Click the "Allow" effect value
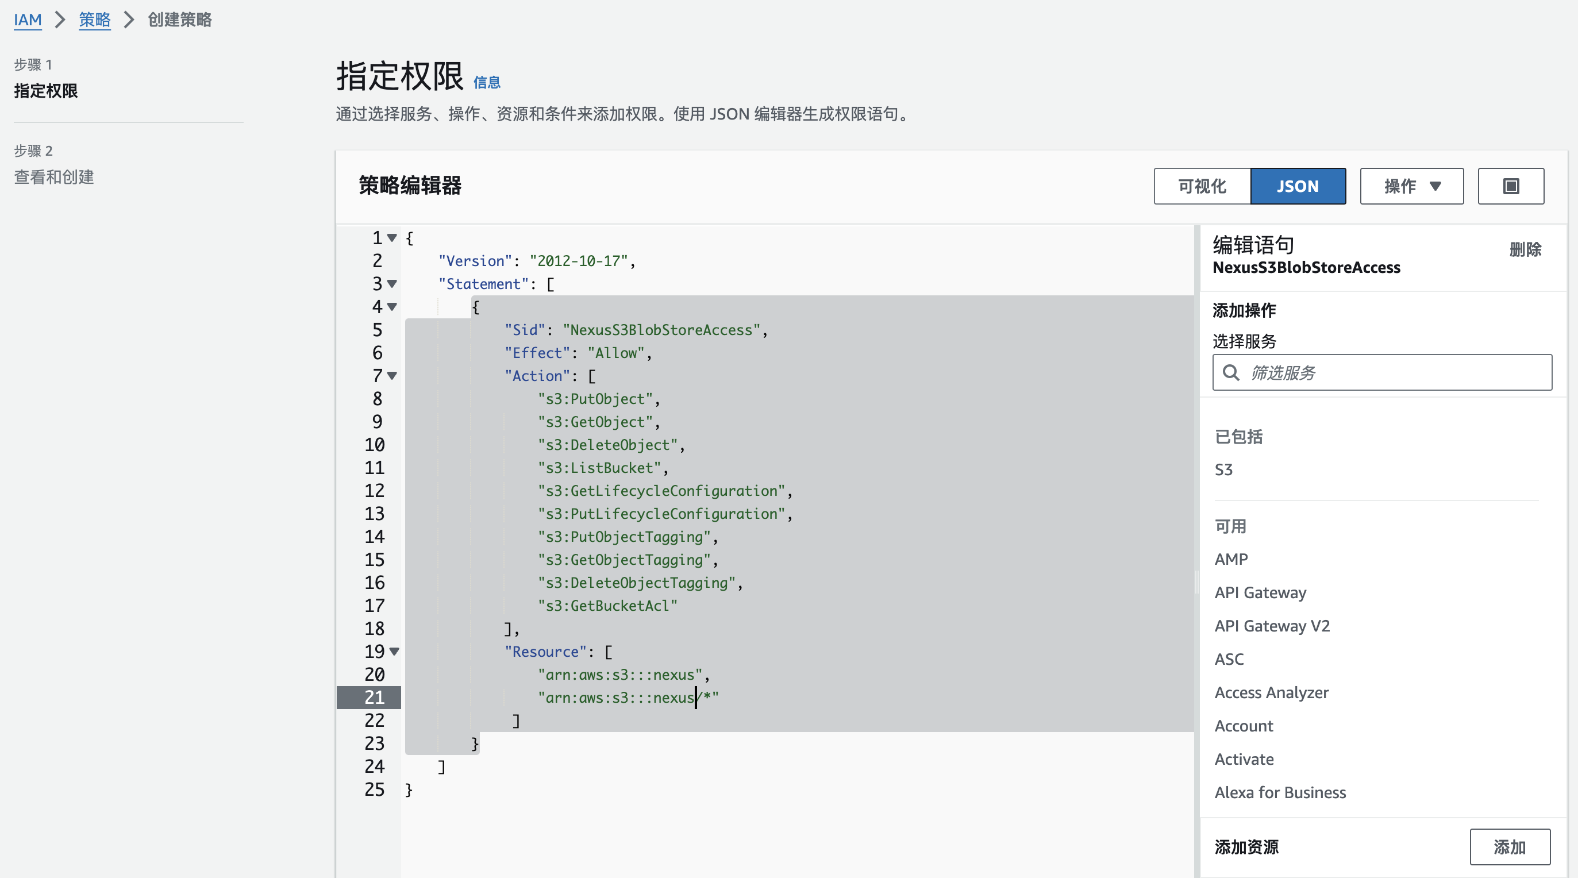 [615, 353]
